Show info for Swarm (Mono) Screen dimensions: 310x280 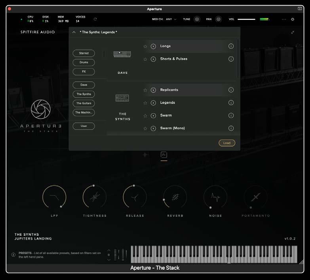(231, 128)
